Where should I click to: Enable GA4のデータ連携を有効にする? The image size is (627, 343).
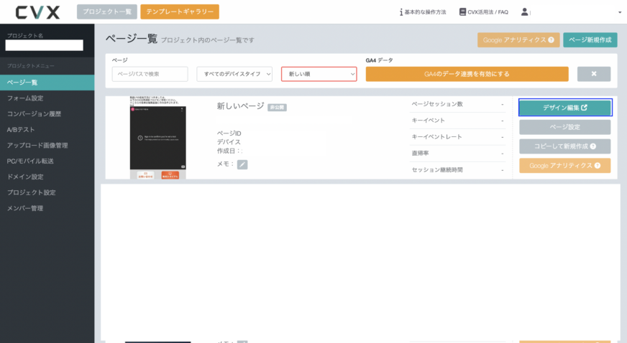point(467,74)
